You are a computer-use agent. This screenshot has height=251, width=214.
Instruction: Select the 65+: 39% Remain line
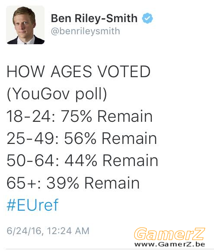[x=73, y=183]
